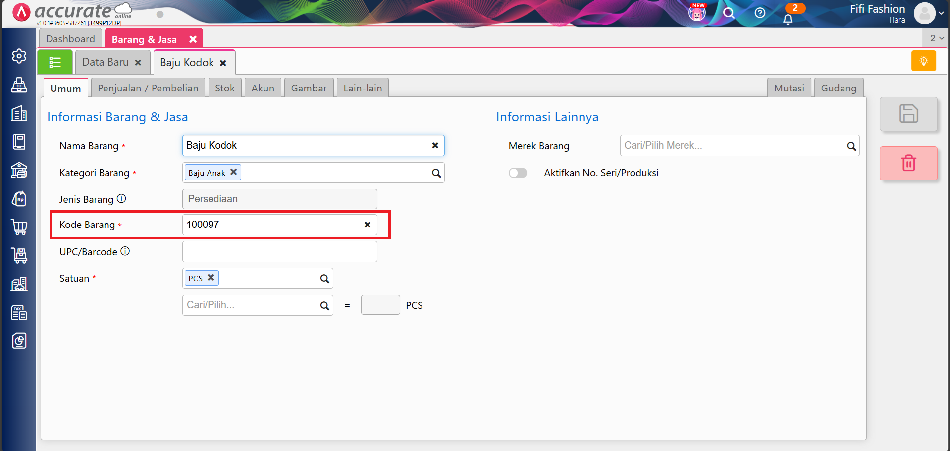Screen dimensions: 950x451
Task: Open the top bar search magnifier
Action: point(728,13)
